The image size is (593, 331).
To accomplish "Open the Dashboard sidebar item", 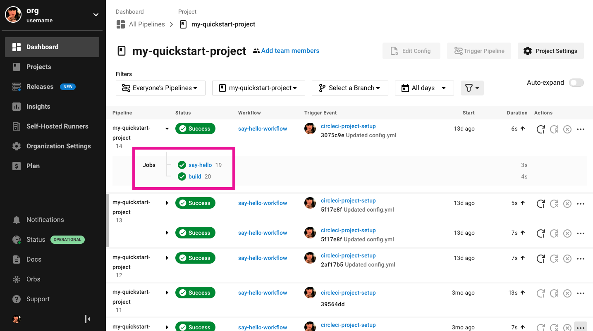I will (x=52, y=47).
